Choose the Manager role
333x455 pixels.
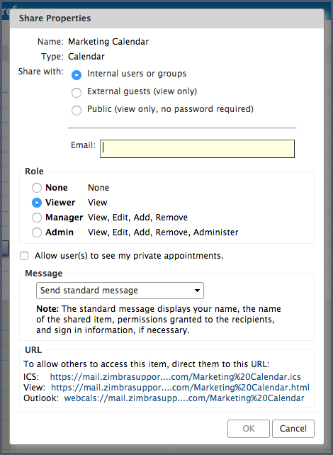pos(37,218)
